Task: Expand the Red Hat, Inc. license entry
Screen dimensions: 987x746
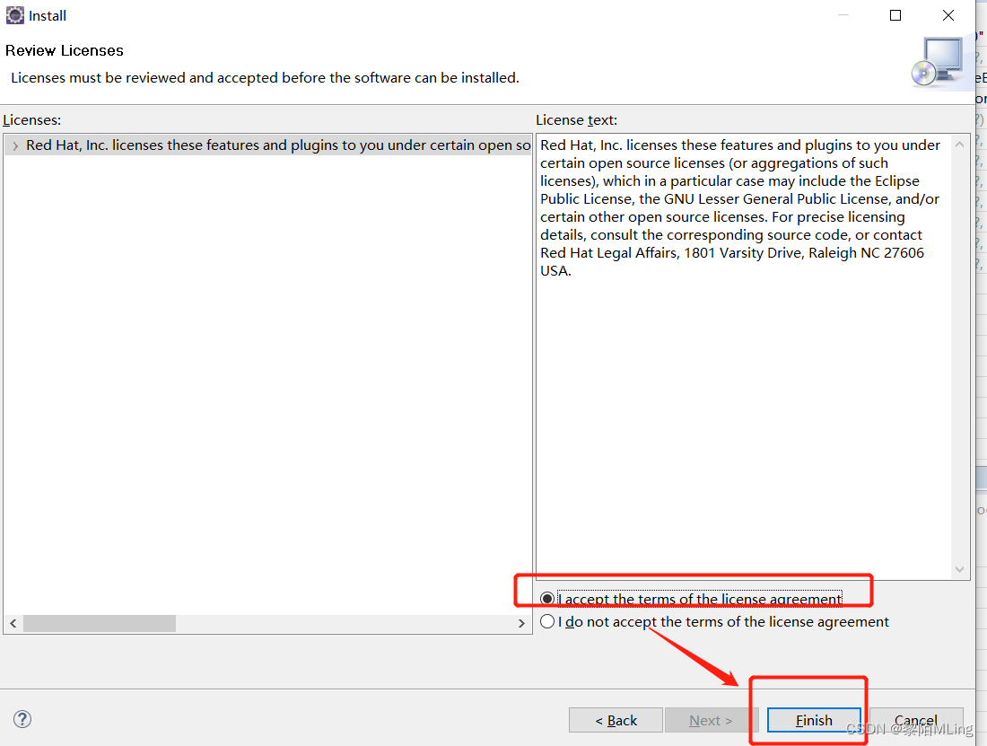Action: coord(15,145)
